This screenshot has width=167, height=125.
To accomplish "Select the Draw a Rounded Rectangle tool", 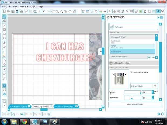I will click(4, 34).
